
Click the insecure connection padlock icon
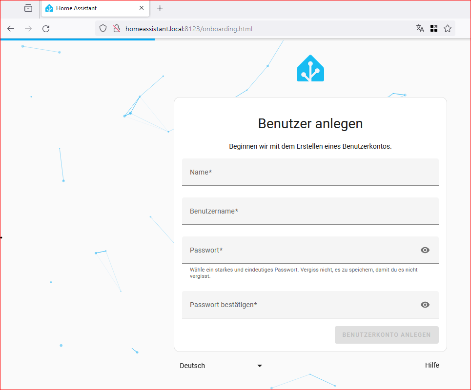[x=117, y=28]
